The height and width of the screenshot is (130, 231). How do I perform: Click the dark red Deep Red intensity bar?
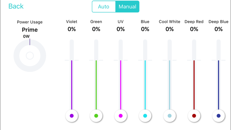(194, 85)
